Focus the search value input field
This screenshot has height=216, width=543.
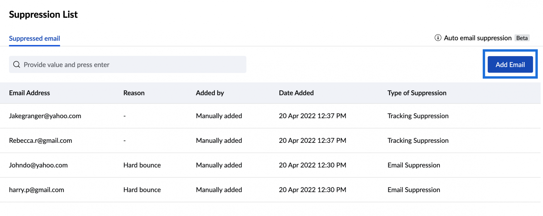point(130,65)
